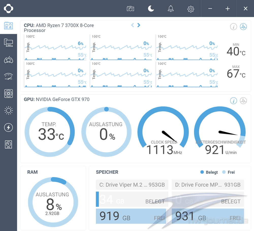Viewport: 254px width, 231px height.
Task: Switch CPU panel to graph view
Action: pyautogui.click(x=243, y=27)
